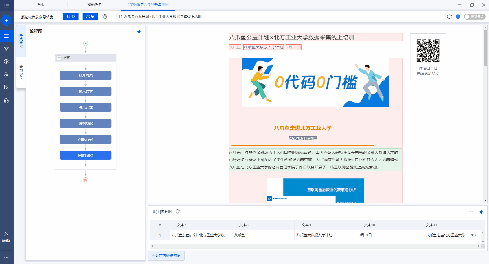Click the 八爪鱼 author tag in article
The height and width of the screenshot is (264, 489).
(235, 47)
